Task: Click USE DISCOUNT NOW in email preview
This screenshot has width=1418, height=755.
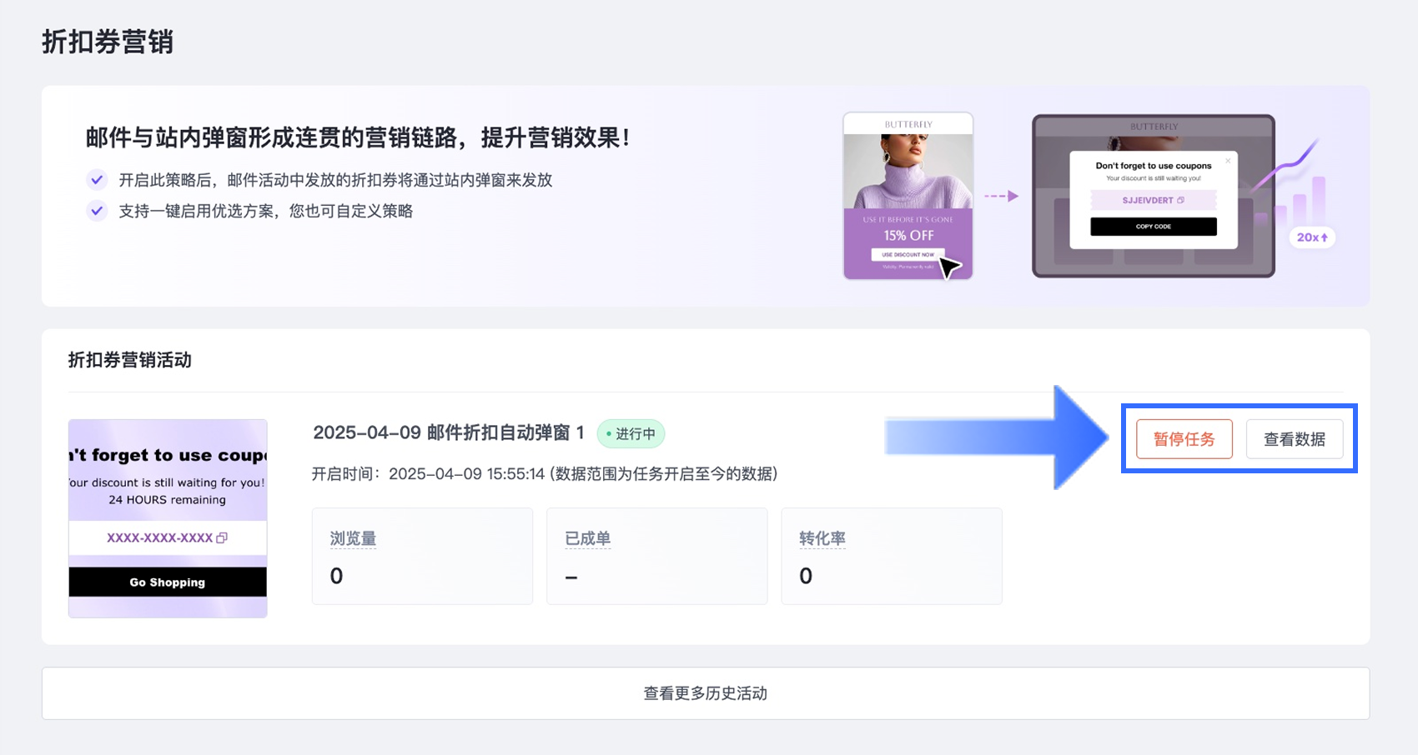Action: coord(908,254)
